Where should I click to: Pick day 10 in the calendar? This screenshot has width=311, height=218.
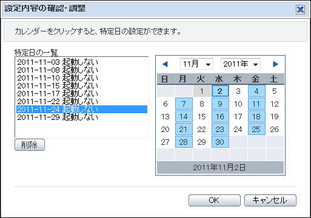tap(238, 104)
